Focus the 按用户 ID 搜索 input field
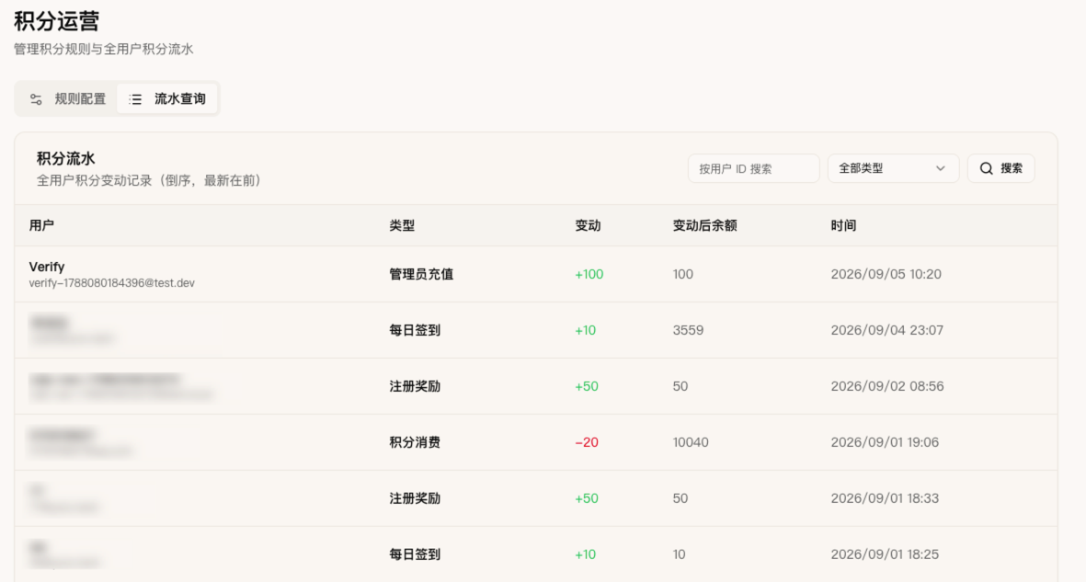The height and width of the screenshot is (582, 1086). [753, 168]
